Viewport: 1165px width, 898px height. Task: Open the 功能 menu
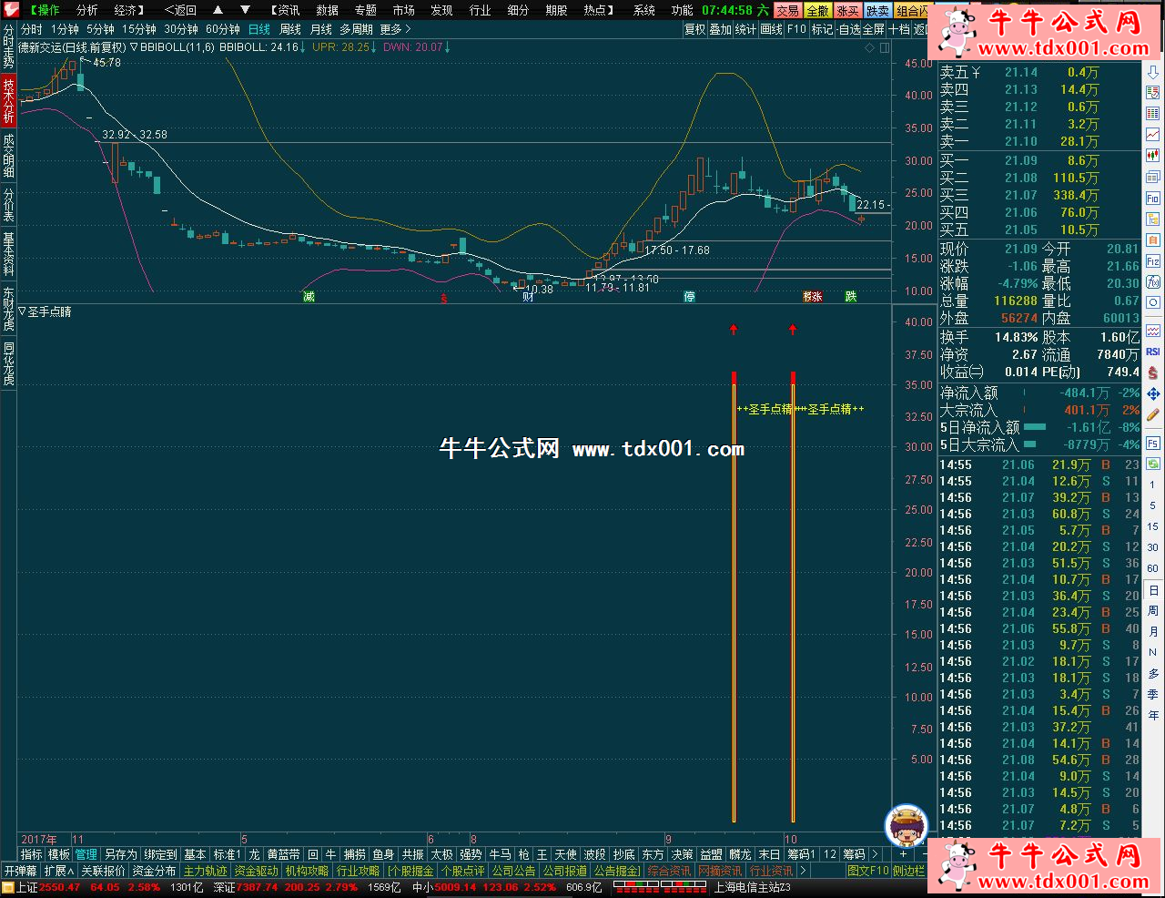tap(682, 10)
